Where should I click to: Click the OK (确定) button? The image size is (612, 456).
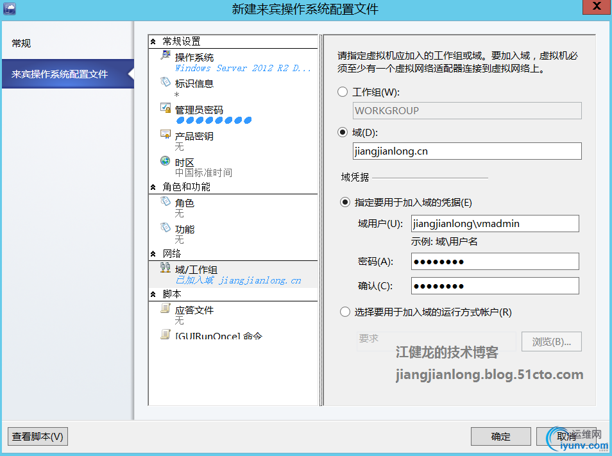(501, 436)
